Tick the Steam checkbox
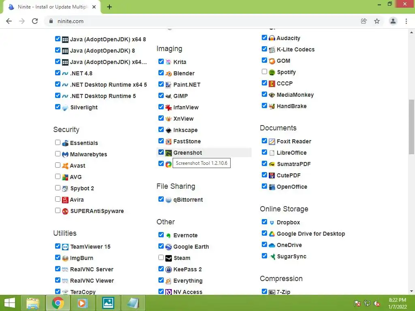 tap(161, 258)
